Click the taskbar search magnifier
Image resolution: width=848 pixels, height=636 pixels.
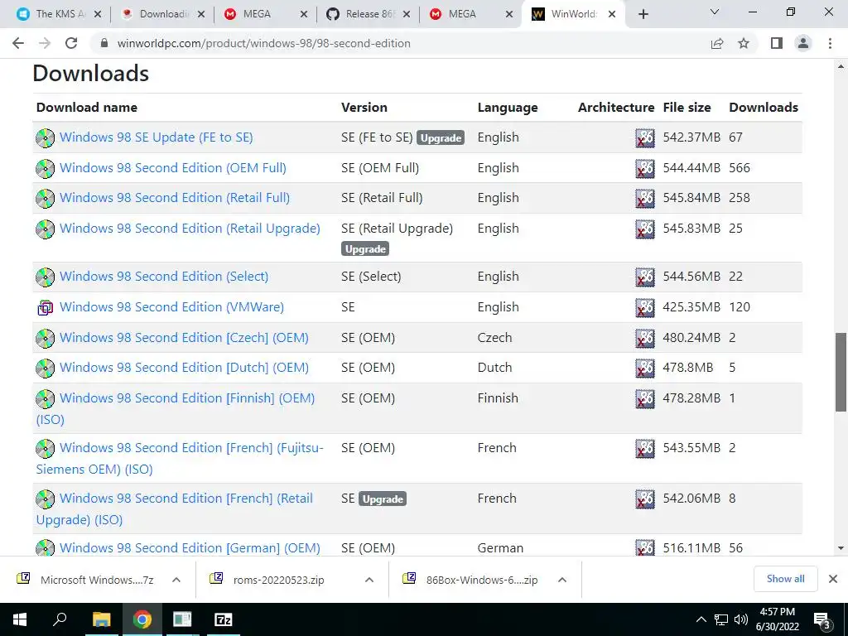click(x=60, y=619)
